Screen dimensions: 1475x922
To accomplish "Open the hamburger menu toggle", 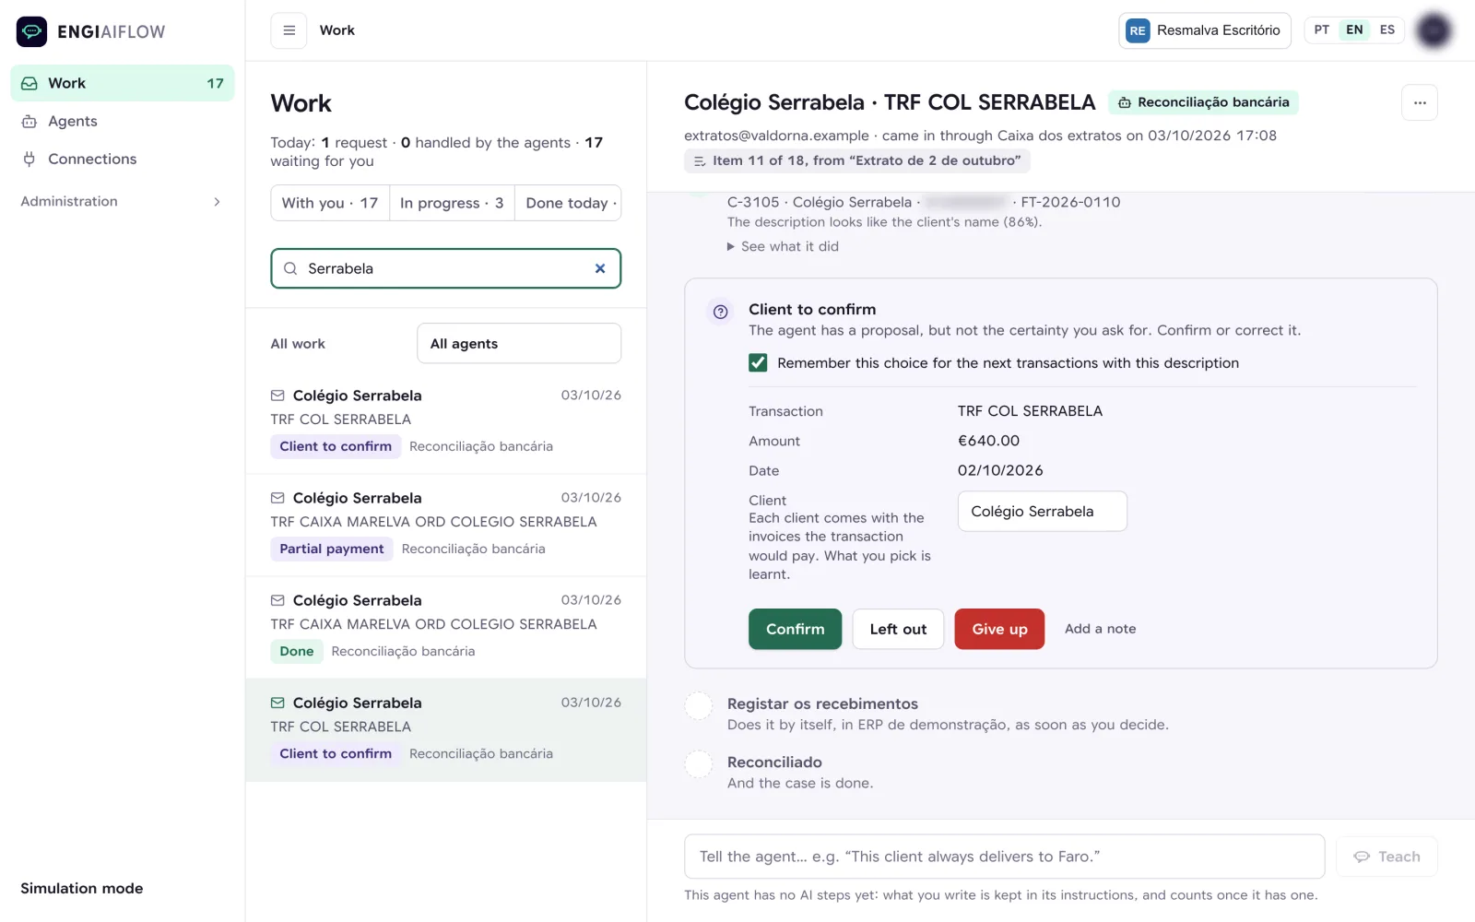I will coord(289,30).
